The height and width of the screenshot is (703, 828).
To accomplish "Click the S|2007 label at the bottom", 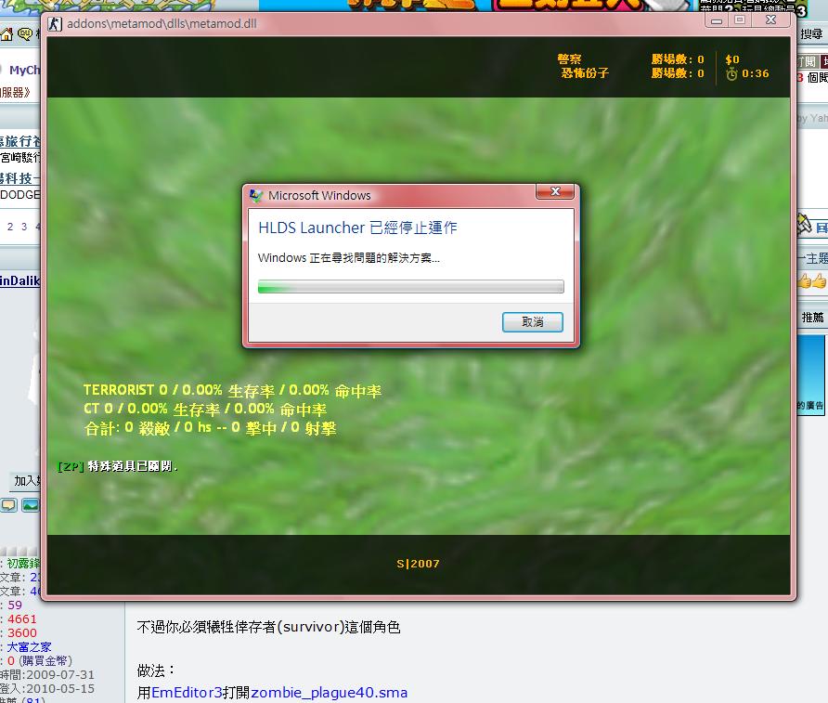I will click(x=418, y=564).
